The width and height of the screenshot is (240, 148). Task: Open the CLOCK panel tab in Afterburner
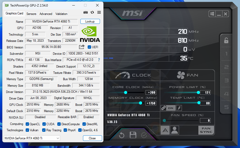coord(133,75)
